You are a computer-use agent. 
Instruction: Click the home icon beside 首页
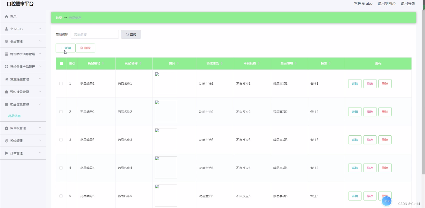point(7,16)
